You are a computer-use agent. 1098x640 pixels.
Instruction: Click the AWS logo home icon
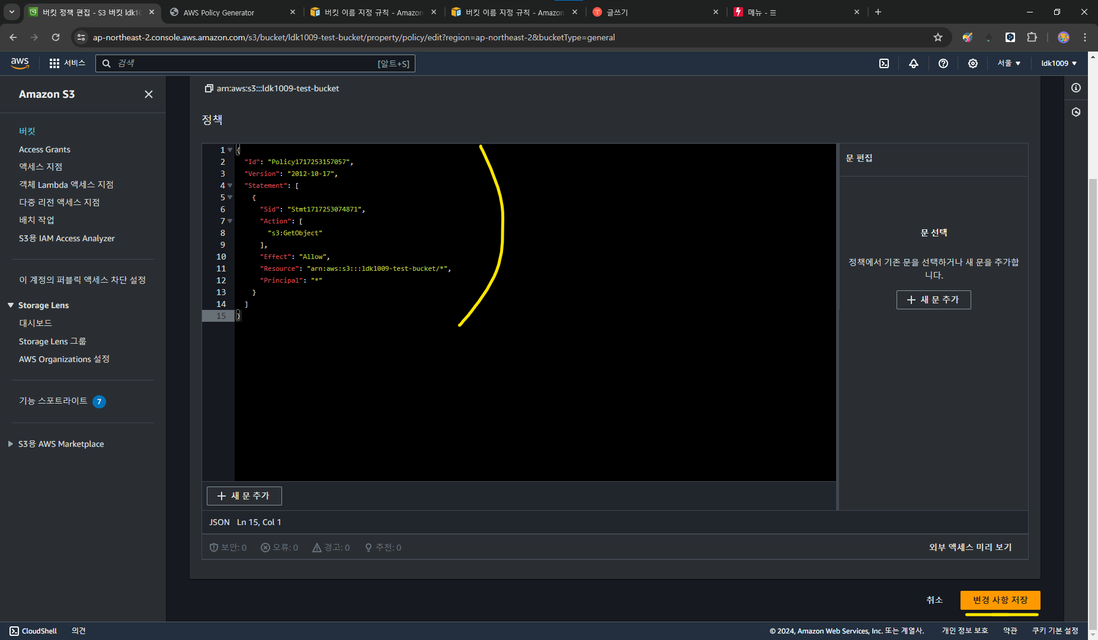20,63
